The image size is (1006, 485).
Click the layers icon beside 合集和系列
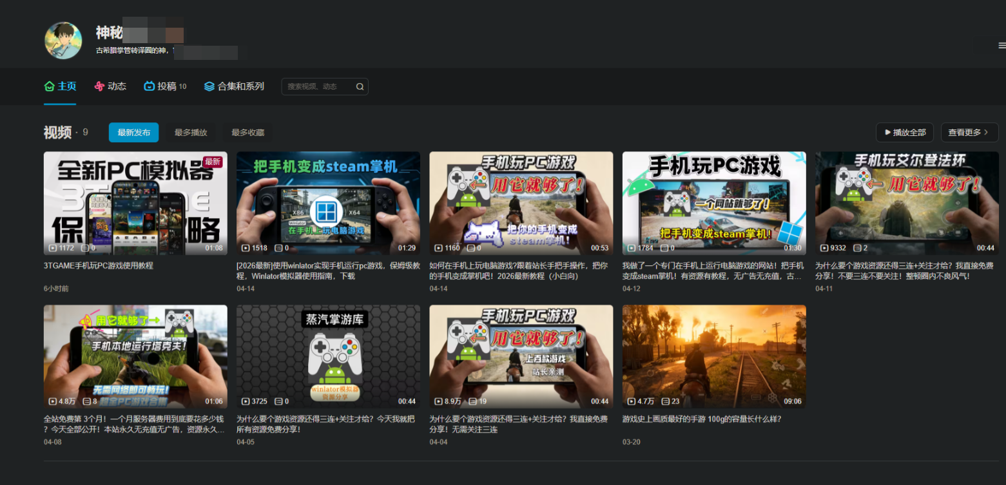[x=209, y=86]
